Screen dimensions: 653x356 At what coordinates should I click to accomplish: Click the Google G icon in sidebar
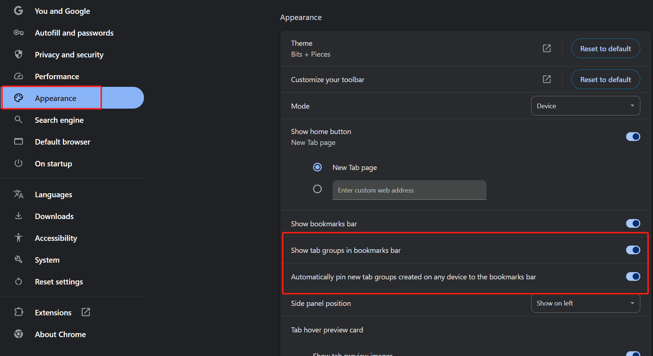19,11
